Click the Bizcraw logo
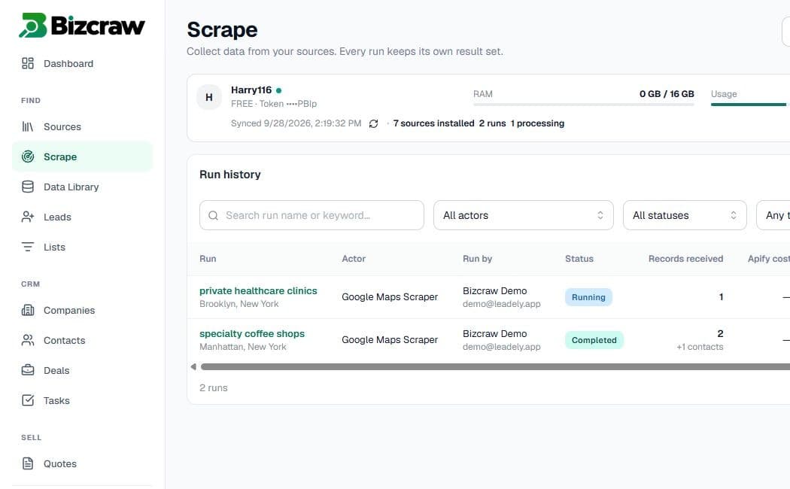The width and height of the screenshot is (790, 489). (81, 25)
